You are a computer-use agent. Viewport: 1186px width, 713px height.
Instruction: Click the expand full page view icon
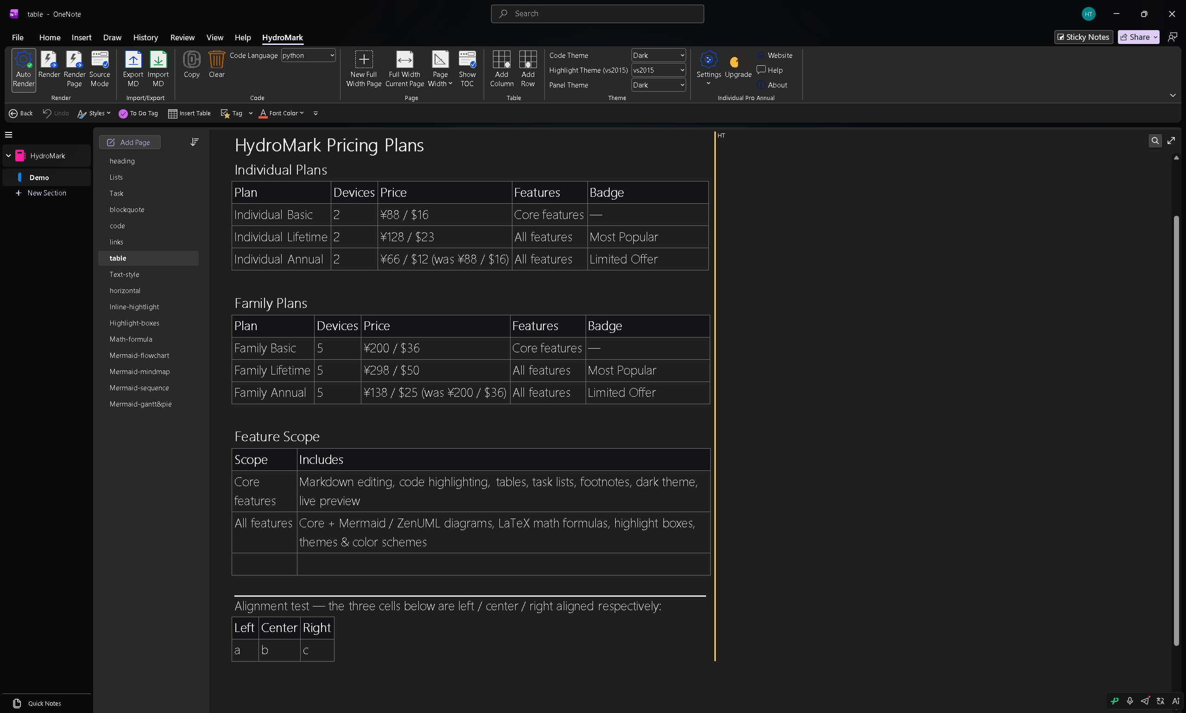pos(1171,141)
